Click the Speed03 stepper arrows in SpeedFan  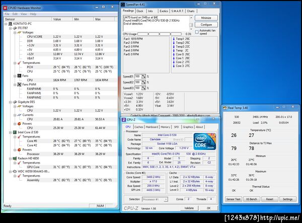(x=143, y=88)
